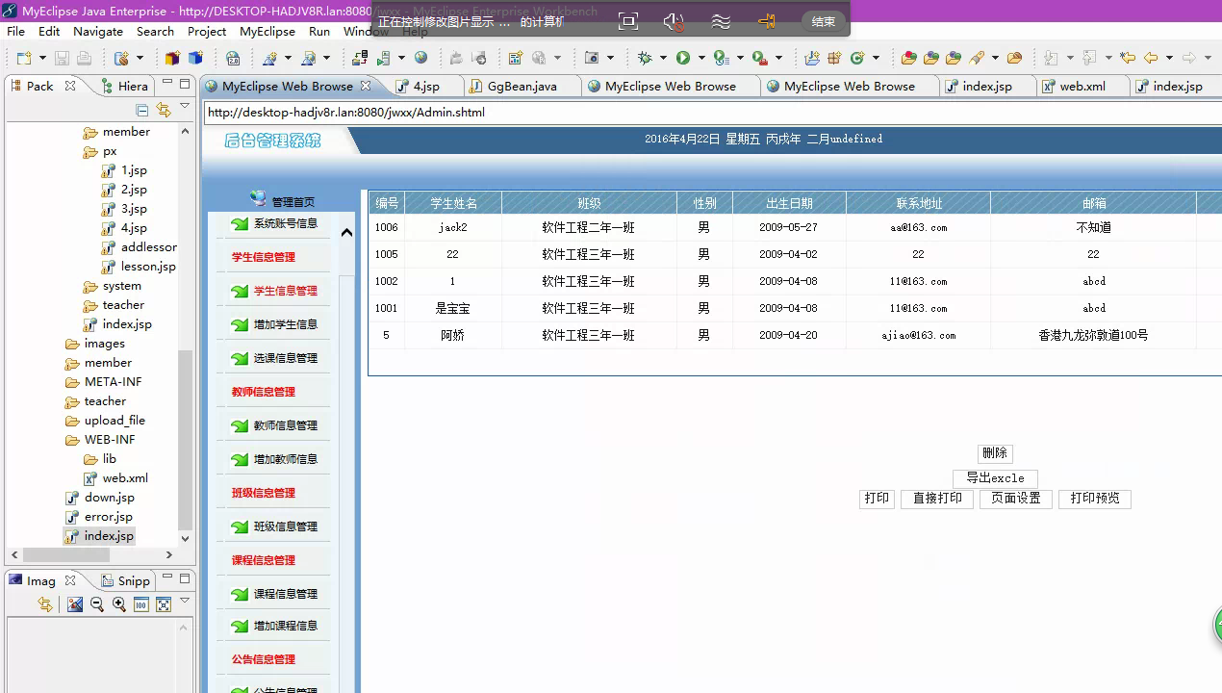This screenshot has height=693, width=1222.
Task: Open the external tools launcher icon
Action: pos(760,58)
